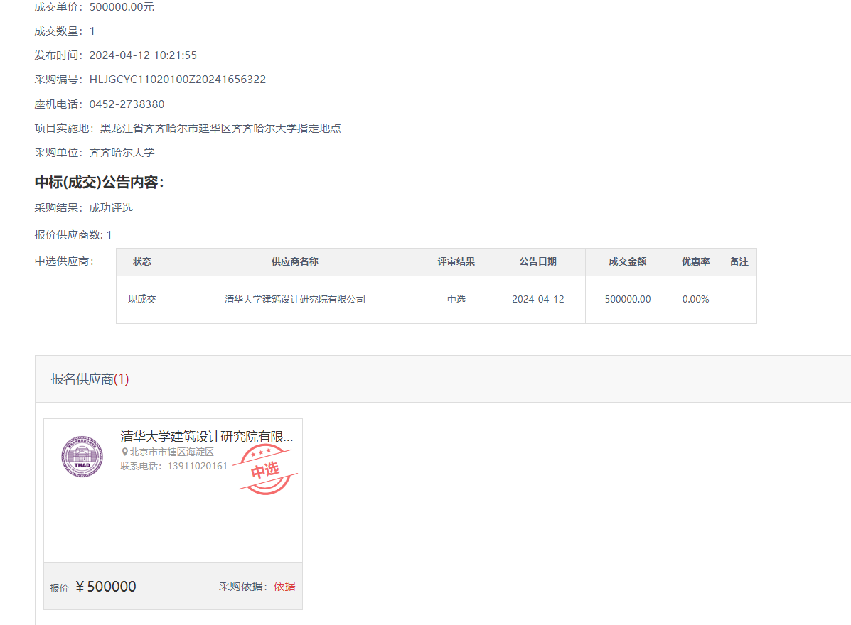
Task: Click 清华大学建筑设计研究院有限公司 in the table row
Action: click(x=295, y=300)
